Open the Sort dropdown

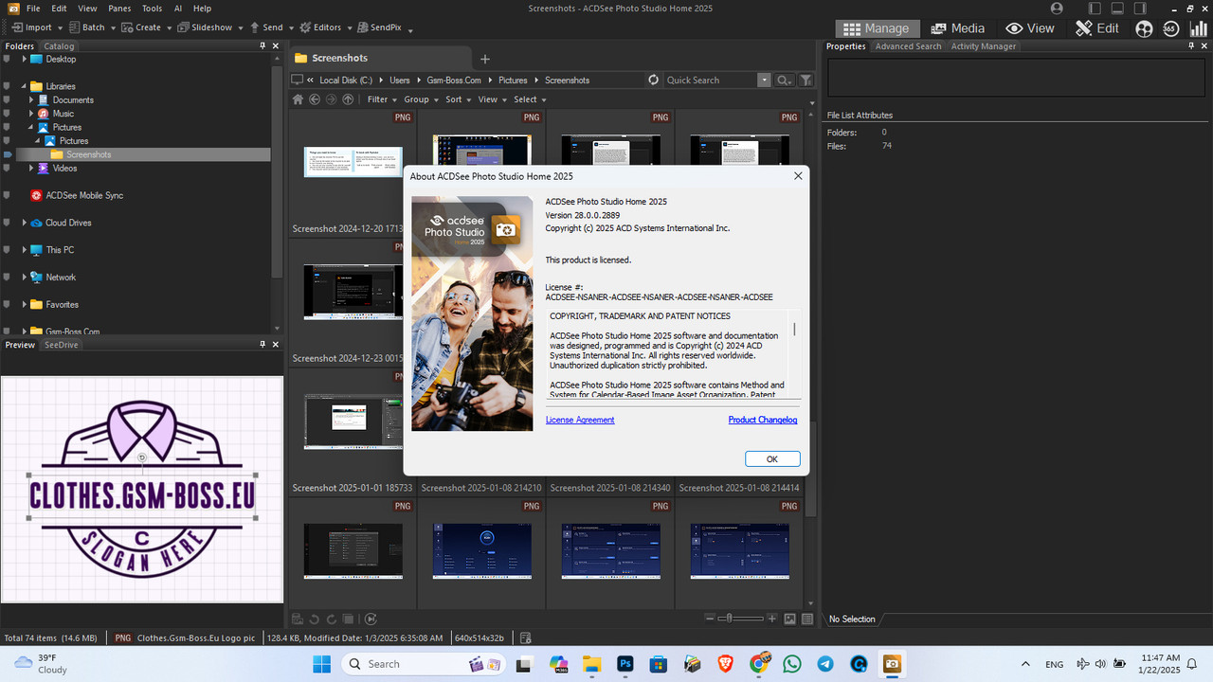pos(458,99)
